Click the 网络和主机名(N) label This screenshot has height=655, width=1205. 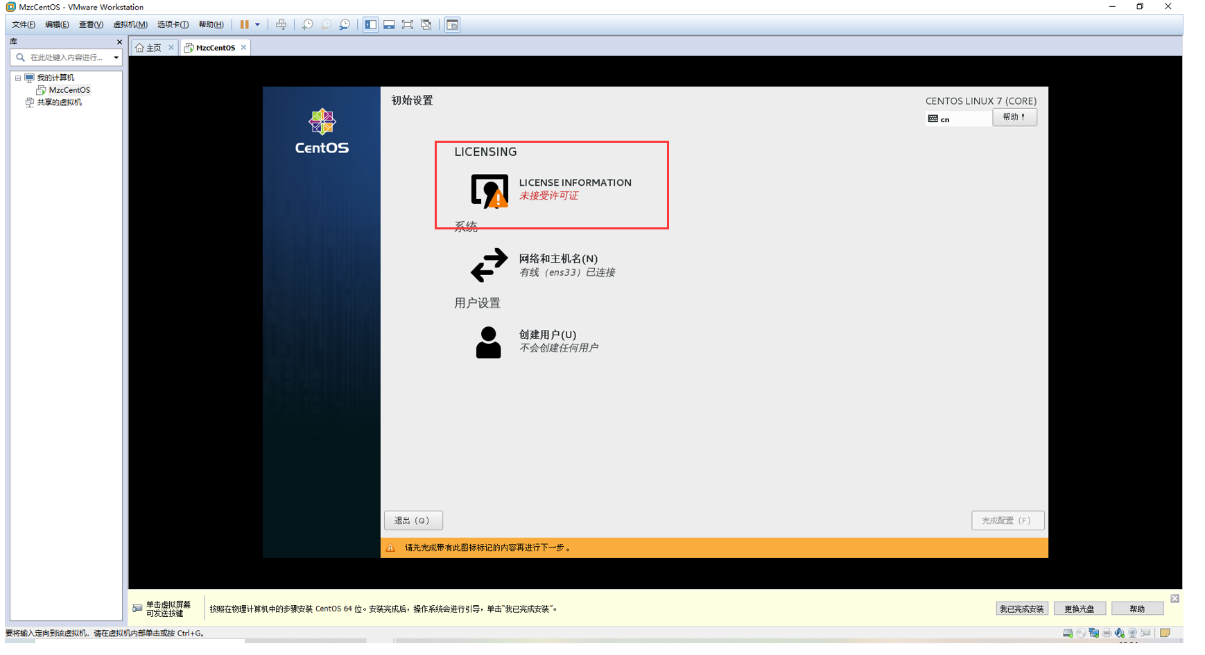tap(558, 259)
